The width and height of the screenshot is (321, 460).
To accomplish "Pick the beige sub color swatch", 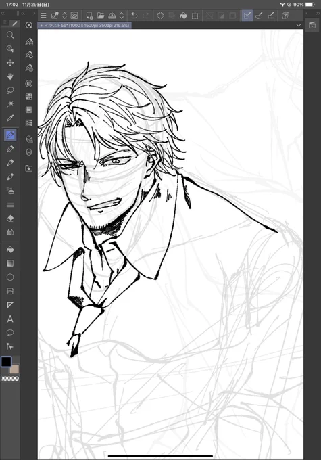I will click(14, 369).
